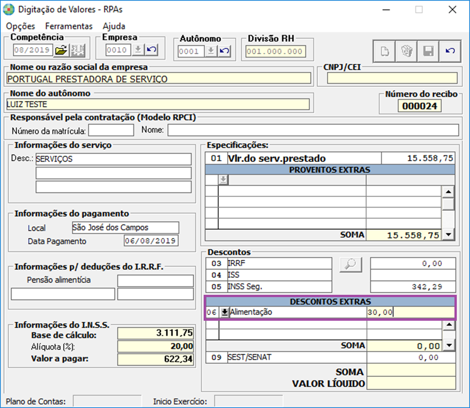Viewport: 470px width, 408px height.
Task: Open the Competência folder icon
Action: tap(61, 50)
